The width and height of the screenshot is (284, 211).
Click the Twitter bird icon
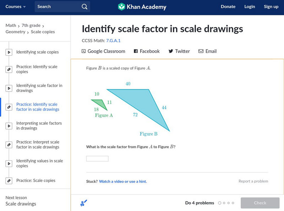(x=171, y=51)
